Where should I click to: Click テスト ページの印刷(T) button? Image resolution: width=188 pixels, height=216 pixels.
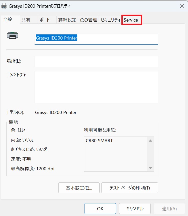point(130,188)
